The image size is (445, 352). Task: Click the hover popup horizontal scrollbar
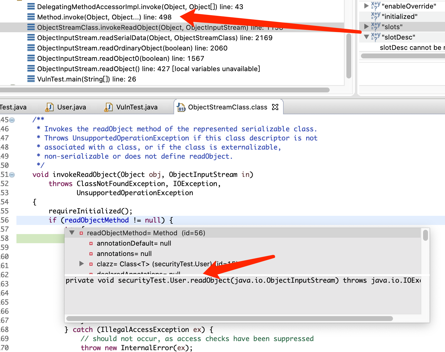(230, 318)
